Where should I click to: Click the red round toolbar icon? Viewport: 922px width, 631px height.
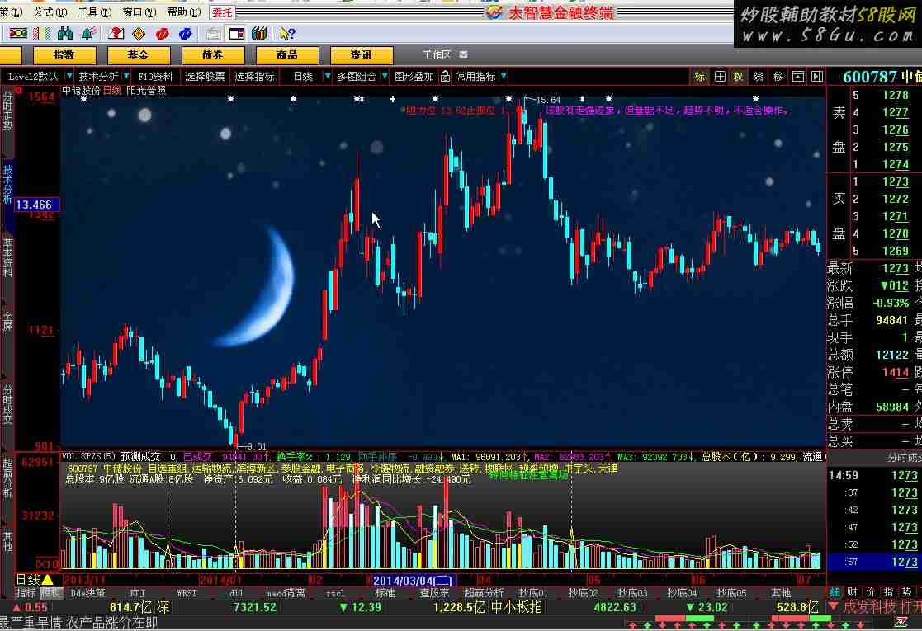(x=163, y=34)
